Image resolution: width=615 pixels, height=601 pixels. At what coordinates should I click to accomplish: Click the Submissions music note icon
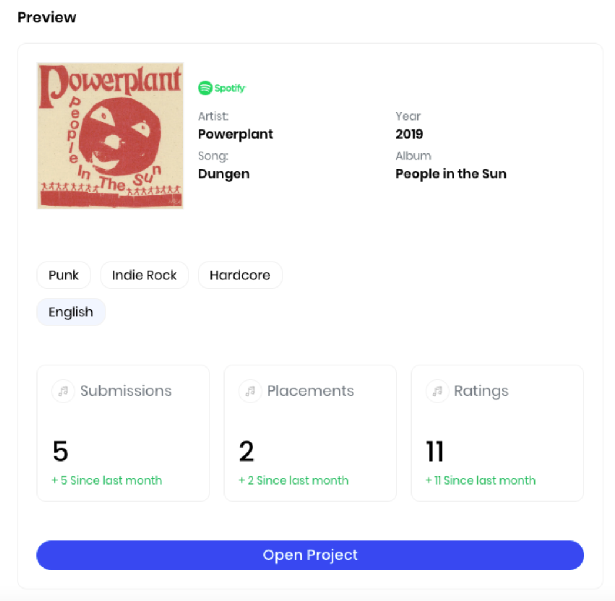(x=63, y=391)
